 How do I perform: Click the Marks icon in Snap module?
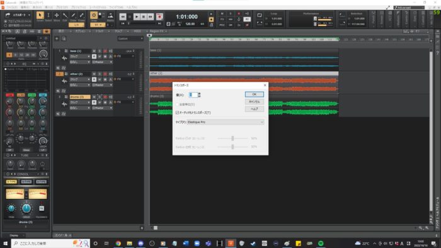[110, 16]
